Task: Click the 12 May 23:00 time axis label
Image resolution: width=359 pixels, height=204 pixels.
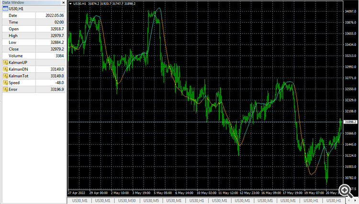Action: 250,193
